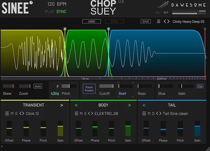Screen dimensions: 210x151
Task: Click the red end marker handle
Action: pyautogui.click(x=205, y=29)
